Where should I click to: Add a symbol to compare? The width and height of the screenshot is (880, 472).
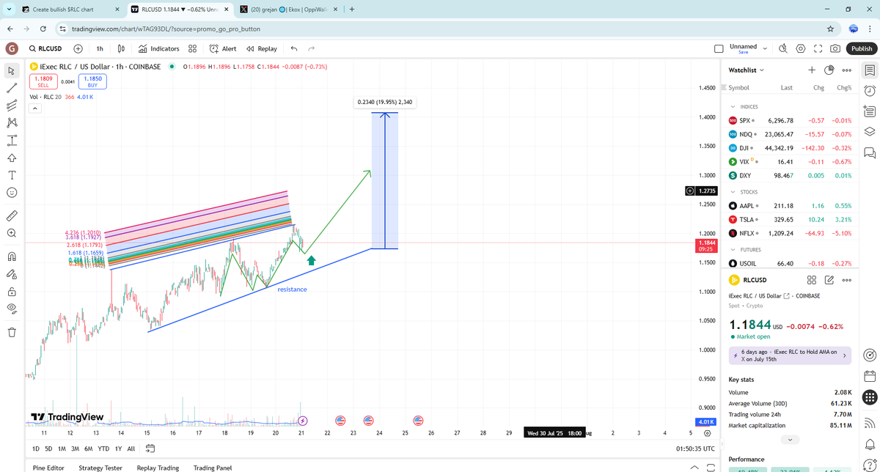tap(78, 48)
